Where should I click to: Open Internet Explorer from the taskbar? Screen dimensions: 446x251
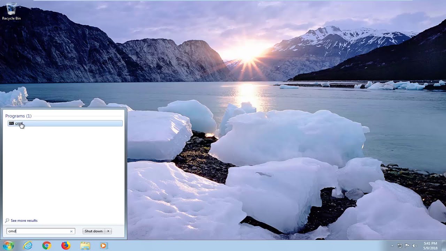click(28, 245)
